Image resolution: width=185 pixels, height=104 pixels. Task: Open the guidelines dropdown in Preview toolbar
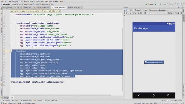point(150,13)
